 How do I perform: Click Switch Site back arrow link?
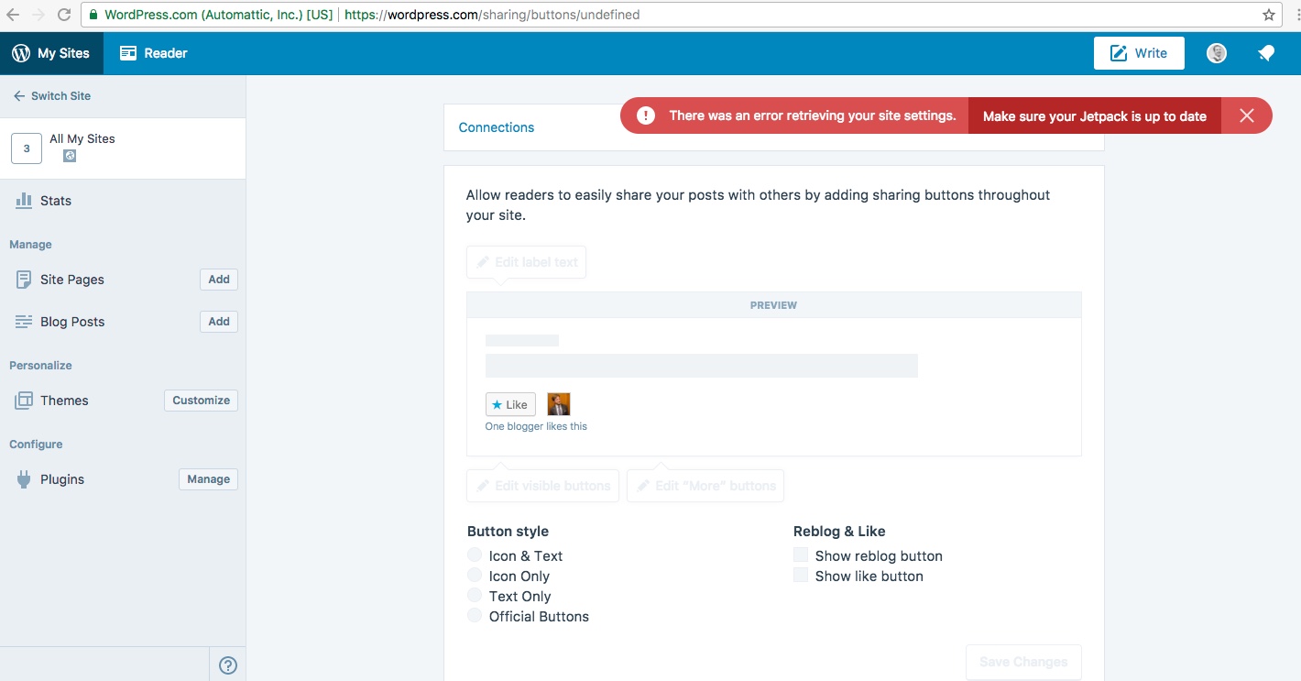click(52, 95)
